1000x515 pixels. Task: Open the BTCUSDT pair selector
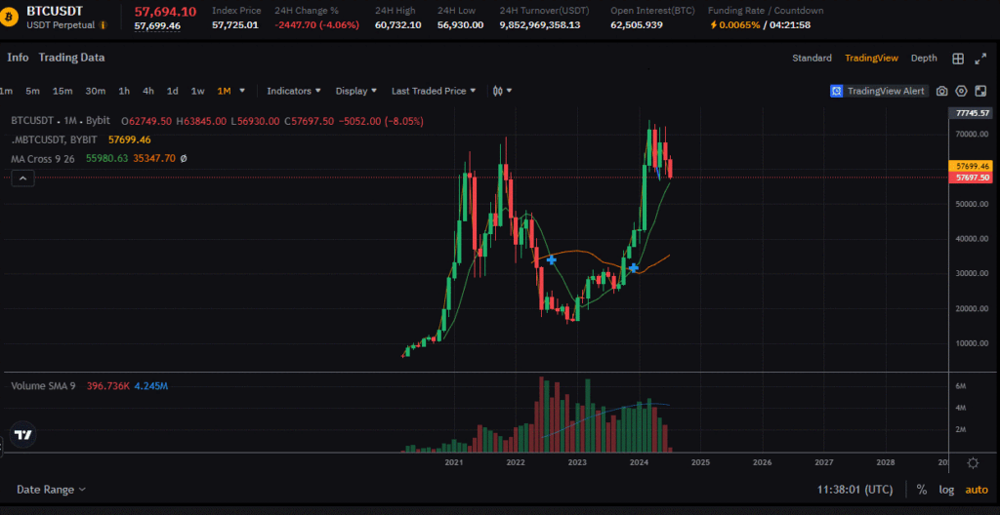click(55, 11)
